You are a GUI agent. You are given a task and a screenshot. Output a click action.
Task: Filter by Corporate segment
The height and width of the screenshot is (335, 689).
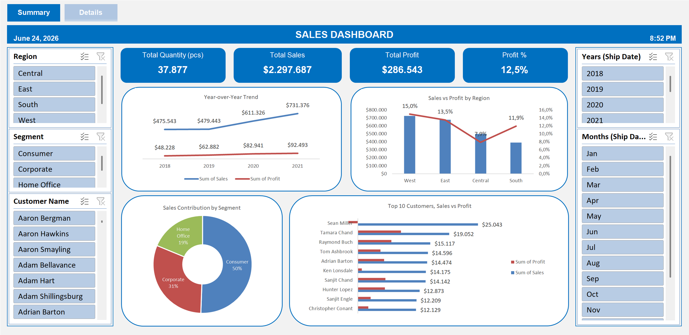click(x=54, y=169)
